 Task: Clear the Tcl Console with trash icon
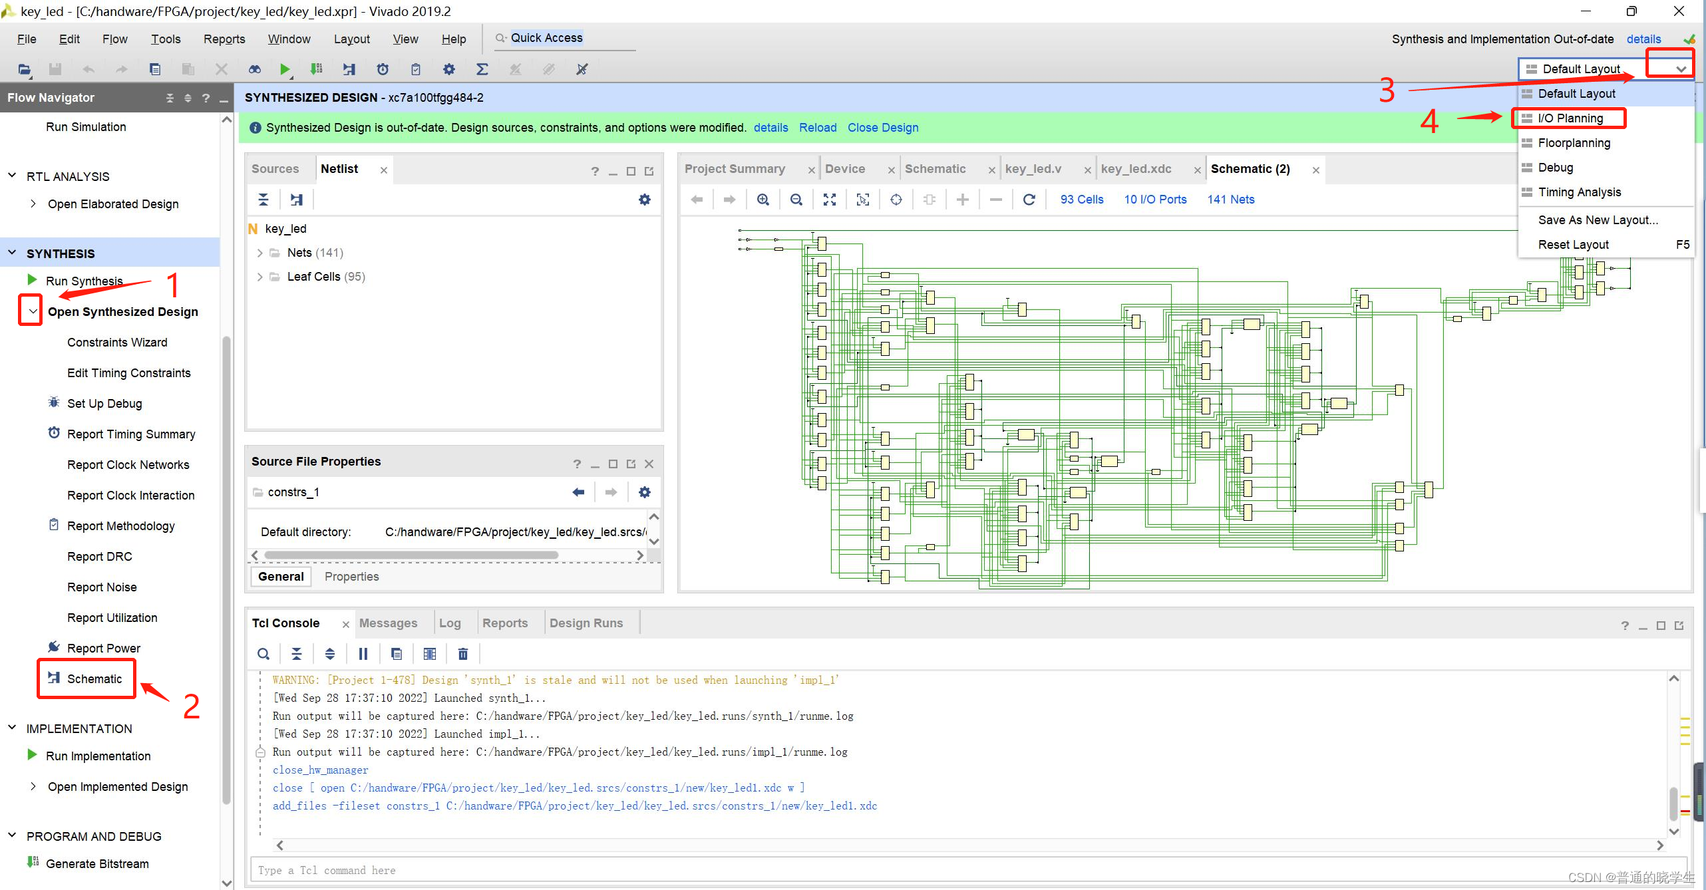pyautogui.click(x=463, y=654)
